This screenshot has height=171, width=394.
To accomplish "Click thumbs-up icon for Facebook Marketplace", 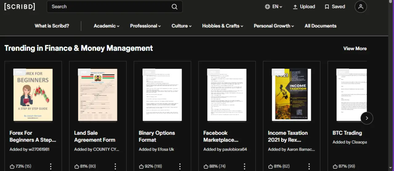I will click(x=206, y=166).
